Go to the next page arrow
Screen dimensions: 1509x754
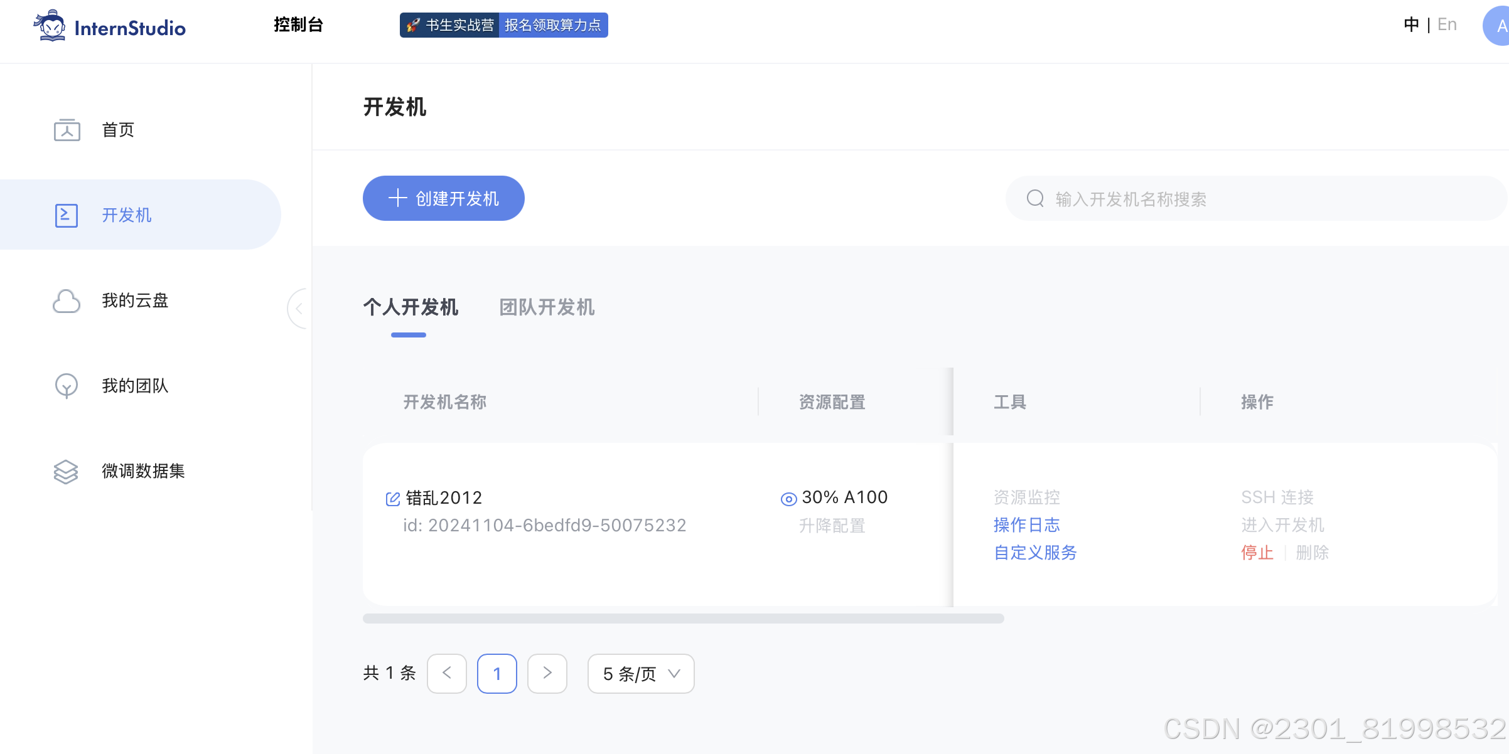(547, 674)
